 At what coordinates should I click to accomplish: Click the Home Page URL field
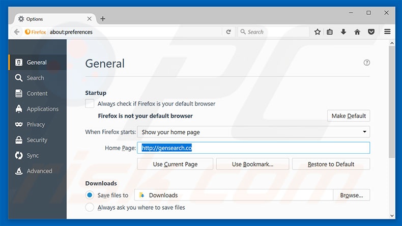click(253, 148)
